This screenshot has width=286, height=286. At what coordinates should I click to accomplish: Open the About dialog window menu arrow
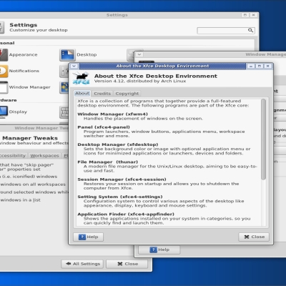coord(74,66)
